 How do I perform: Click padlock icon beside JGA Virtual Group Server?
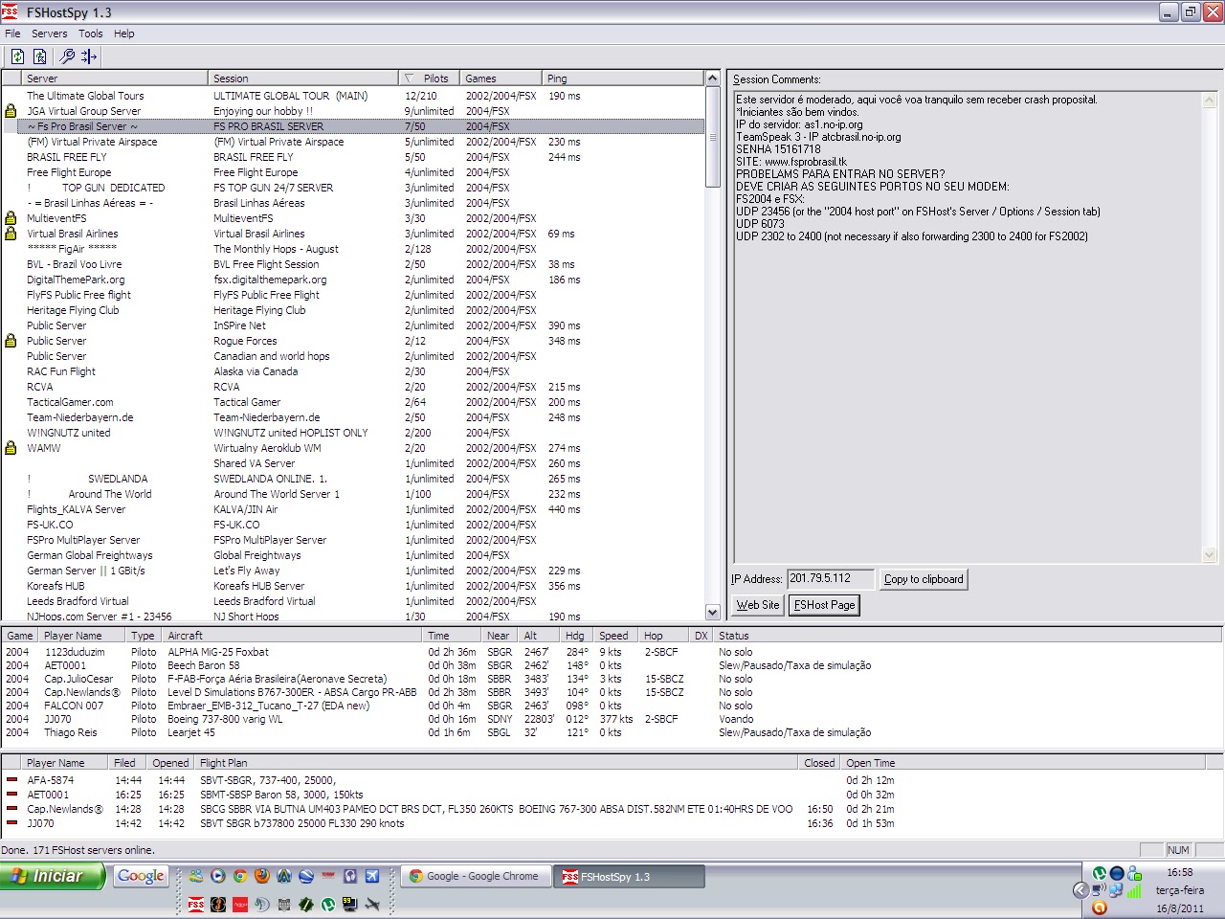click(x=11, y=111)
